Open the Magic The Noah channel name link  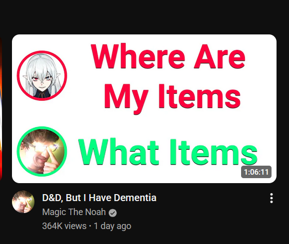coord(74,212)
